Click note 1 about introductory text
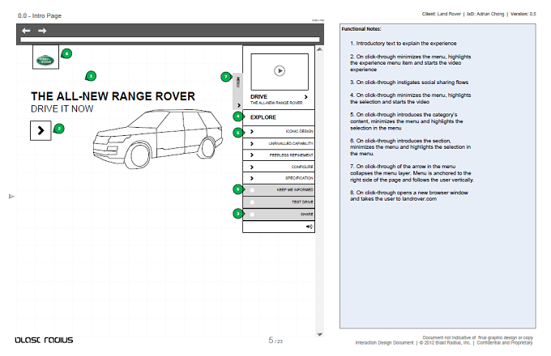 (403, 44)
